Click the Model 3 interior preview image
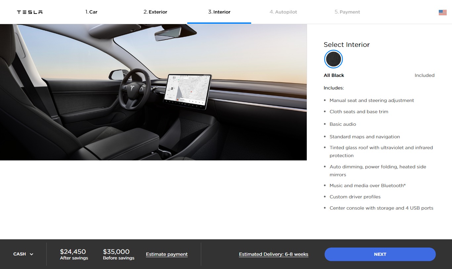452x269 pixels. coord(153,92)
